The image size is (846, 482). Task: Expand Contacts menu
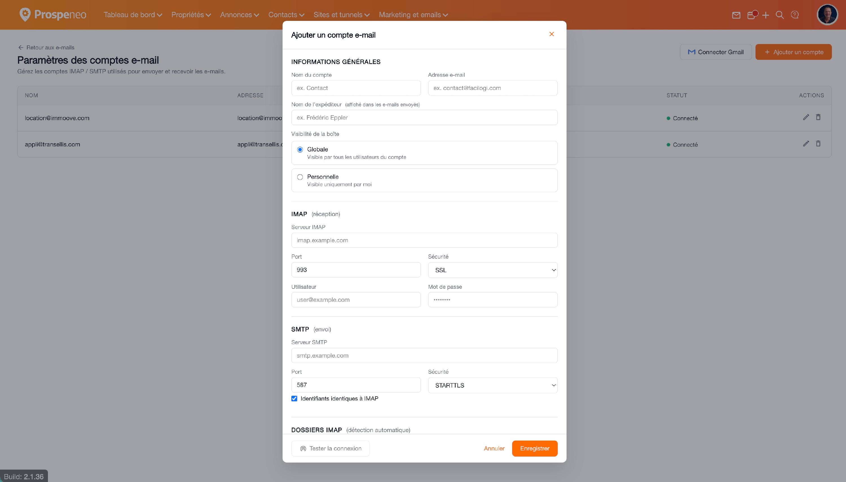click(286, 15)
